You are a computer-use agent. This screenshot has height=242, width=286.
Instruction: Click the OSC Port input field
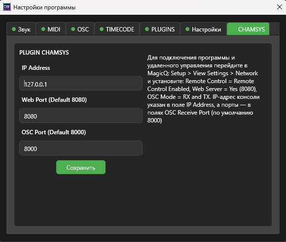pos(81,148)
